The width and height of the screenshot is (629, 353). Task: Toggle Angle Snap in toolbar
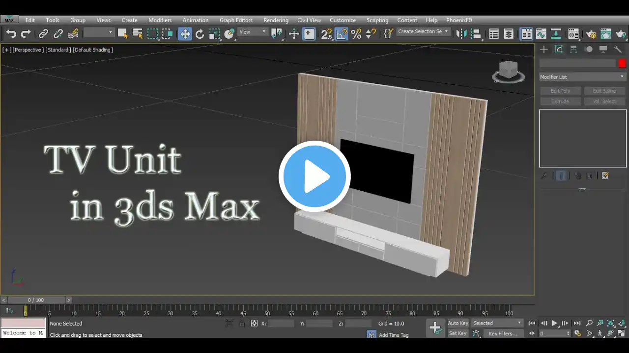pos(341,34)
